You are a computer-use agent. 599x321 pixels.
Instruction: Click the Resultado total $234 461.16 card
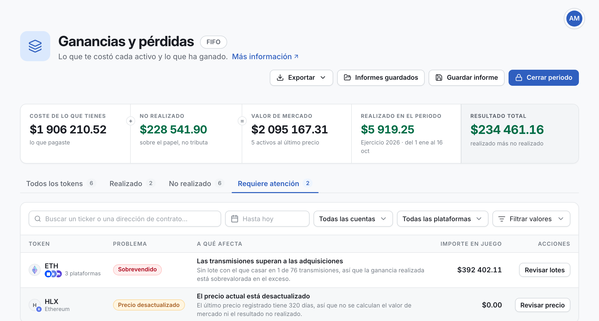520,134
